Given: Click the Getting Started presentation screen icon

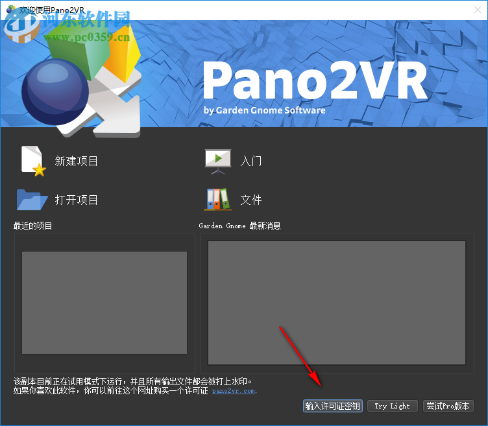Looking at the screenshot, I should (x=218, y=161).
